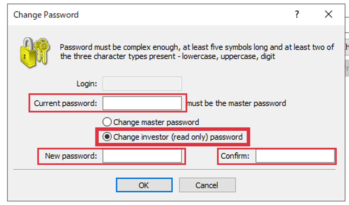Click the "Login:" label
The height and width of the screenshot is (205, 349).
click(x=87, y=84)
